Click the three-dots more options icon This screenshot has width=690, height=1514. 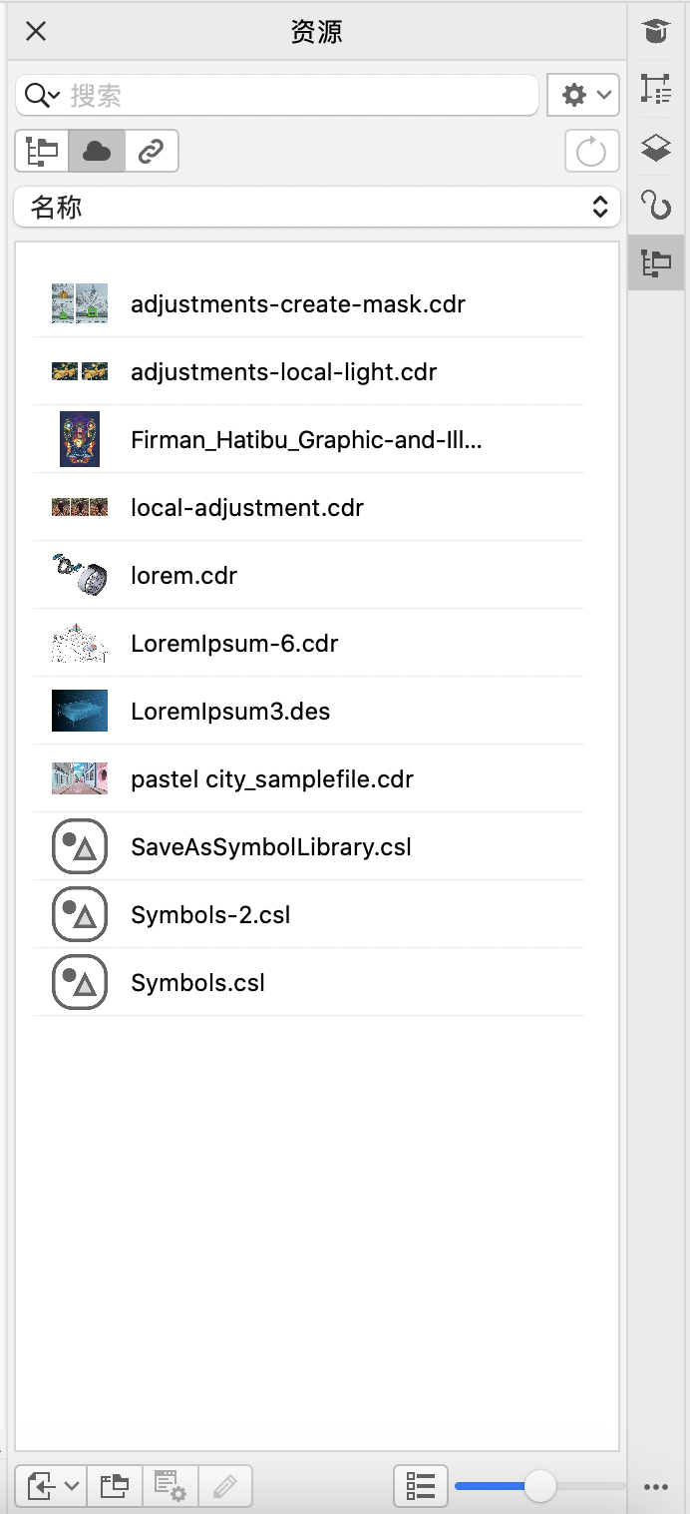point(655,1487)
